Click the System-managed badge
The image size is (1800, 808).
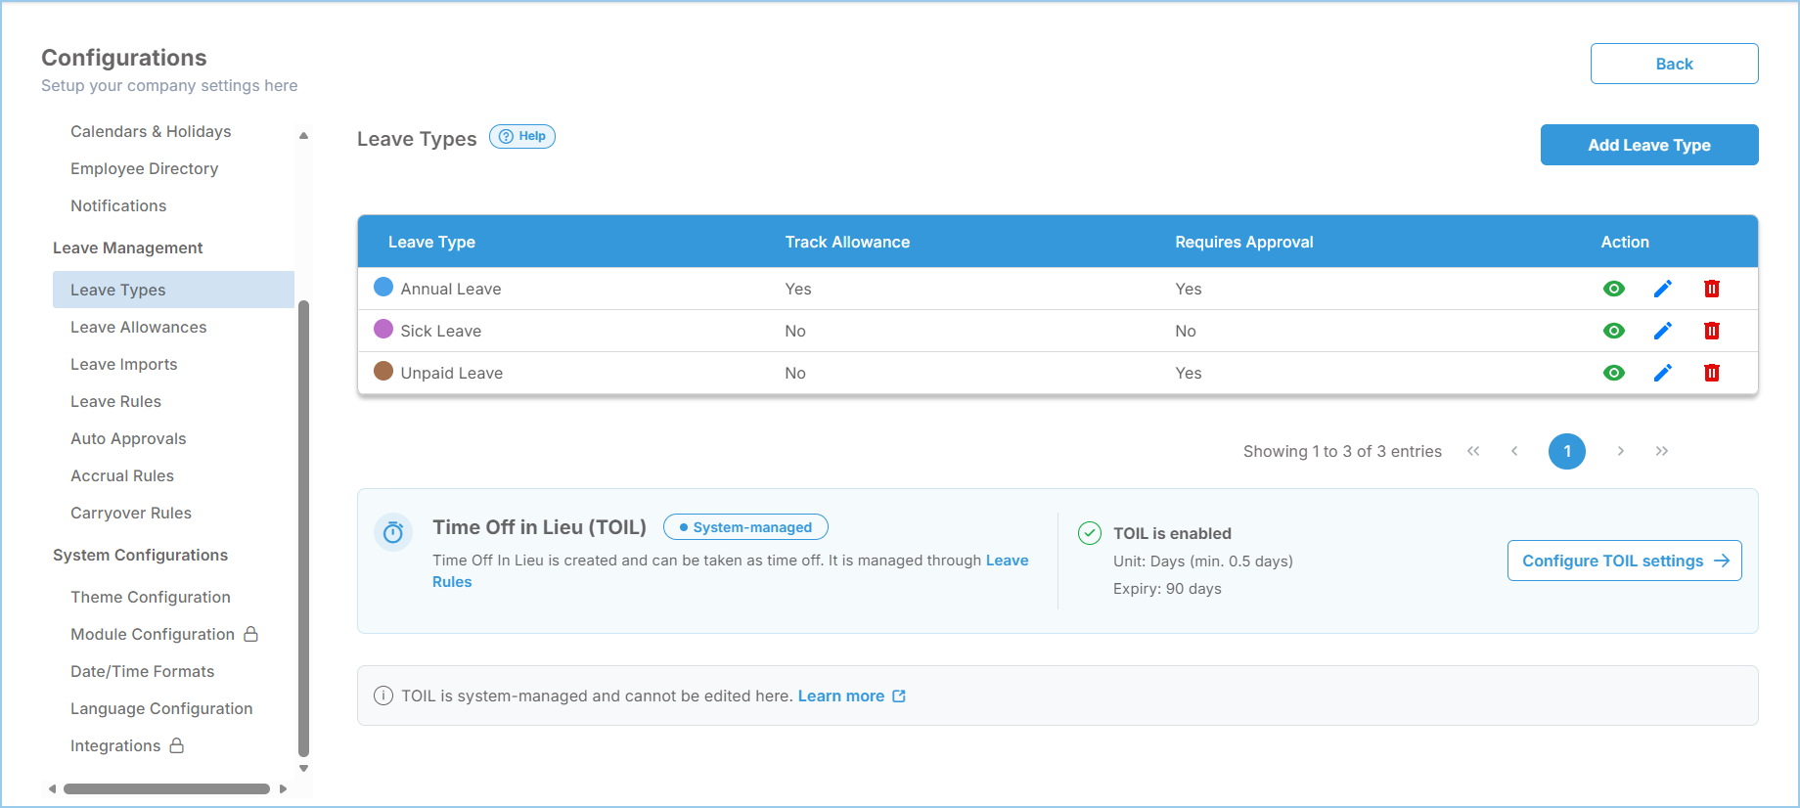click(745, 527)
